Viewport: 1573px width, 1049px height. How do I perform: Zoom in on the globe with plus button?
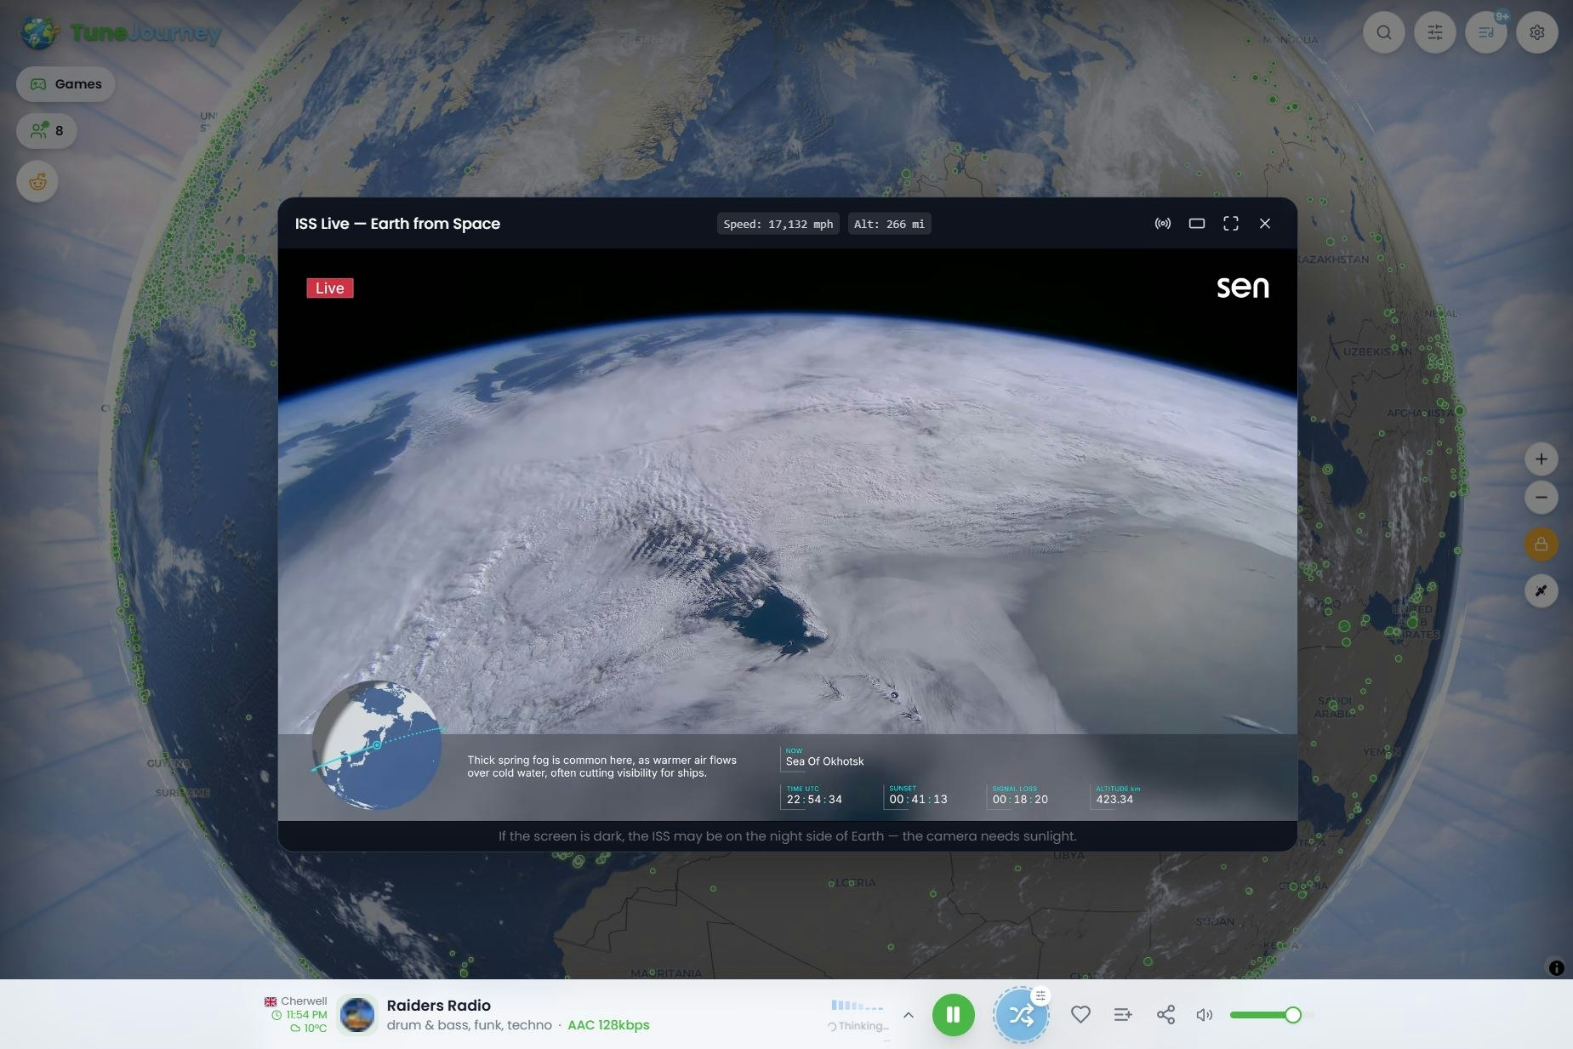(x=1542, y=459)
